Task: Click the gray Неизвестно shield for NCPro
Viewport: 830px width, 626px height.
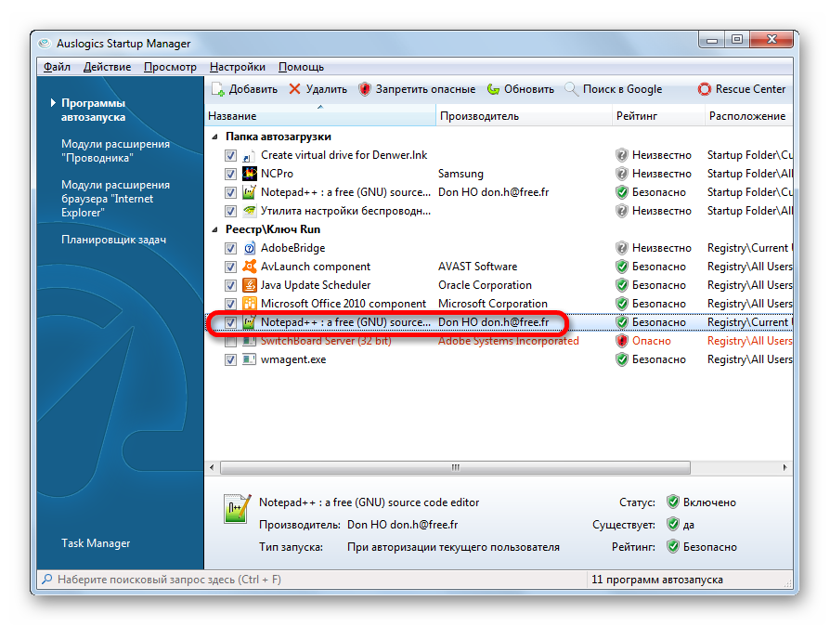Action: [622, 174]
